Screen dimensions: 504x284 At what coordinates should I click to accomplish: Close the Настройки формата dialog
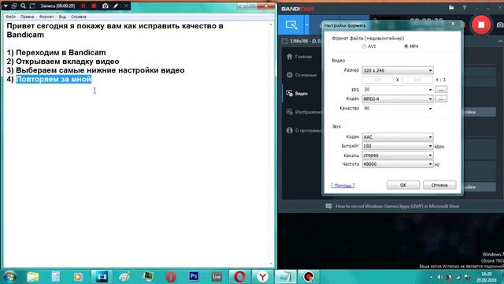point(453,24)
